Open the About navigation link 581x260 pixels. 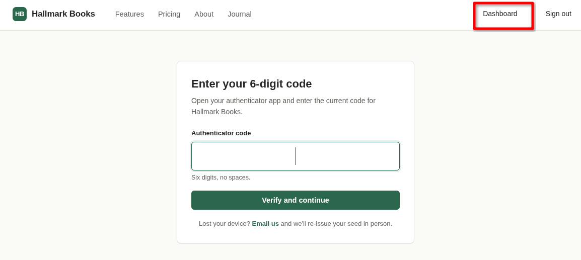[x=204, y=14]
